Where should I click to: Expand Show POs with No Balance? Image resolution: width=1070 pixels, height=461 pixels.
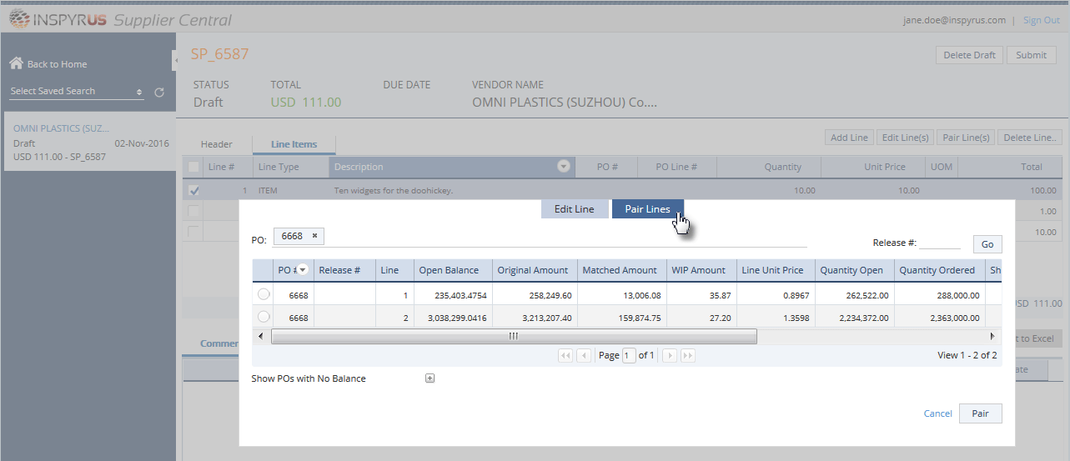(430, 378)
